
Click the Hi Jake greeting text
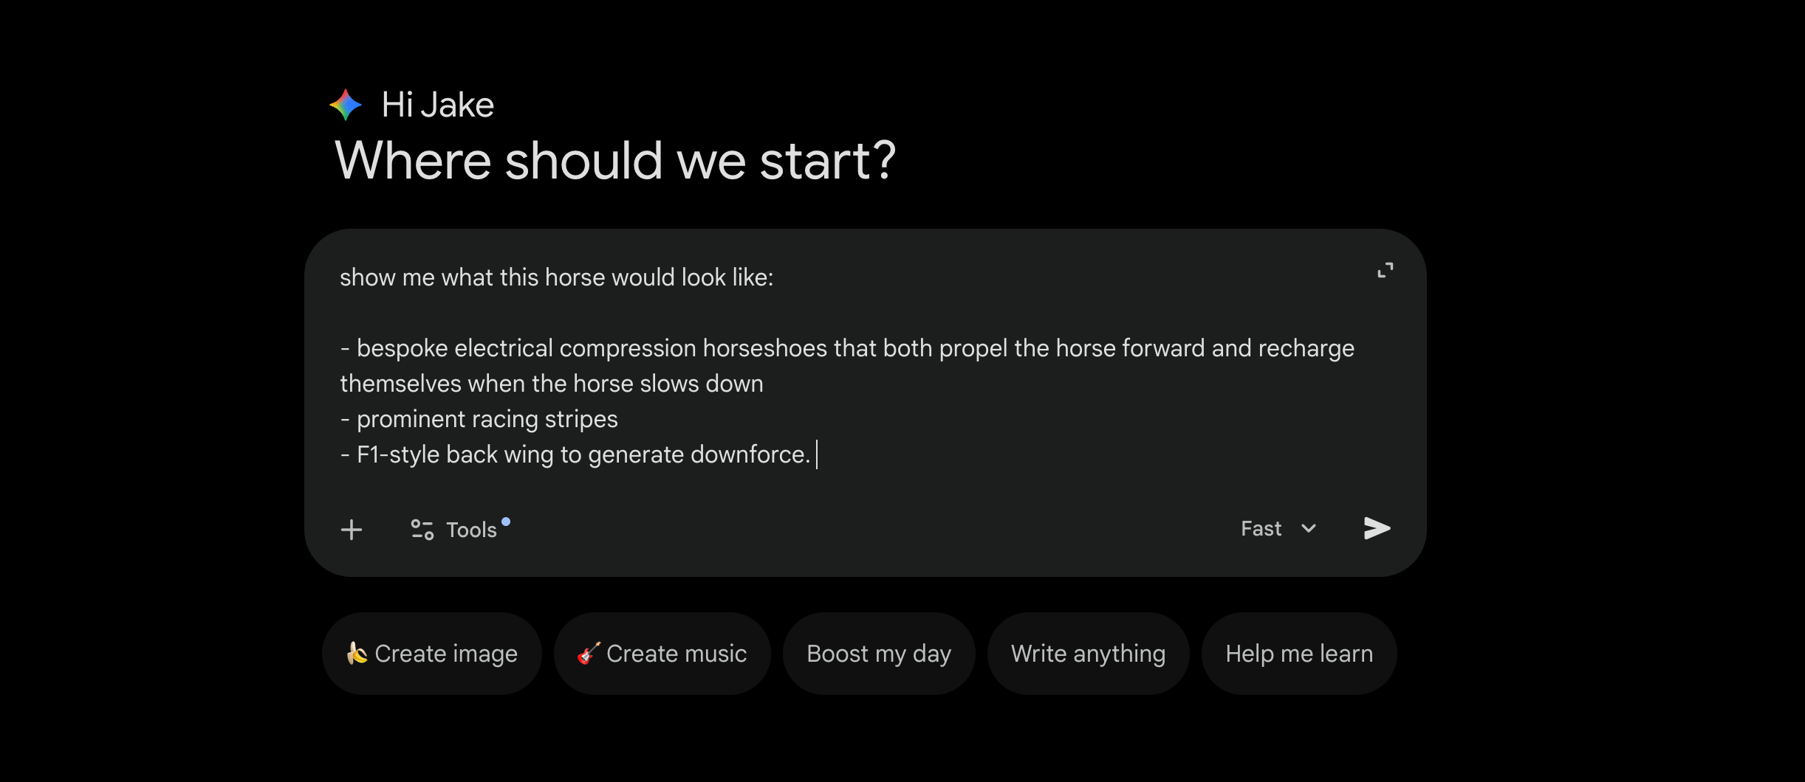437,105
